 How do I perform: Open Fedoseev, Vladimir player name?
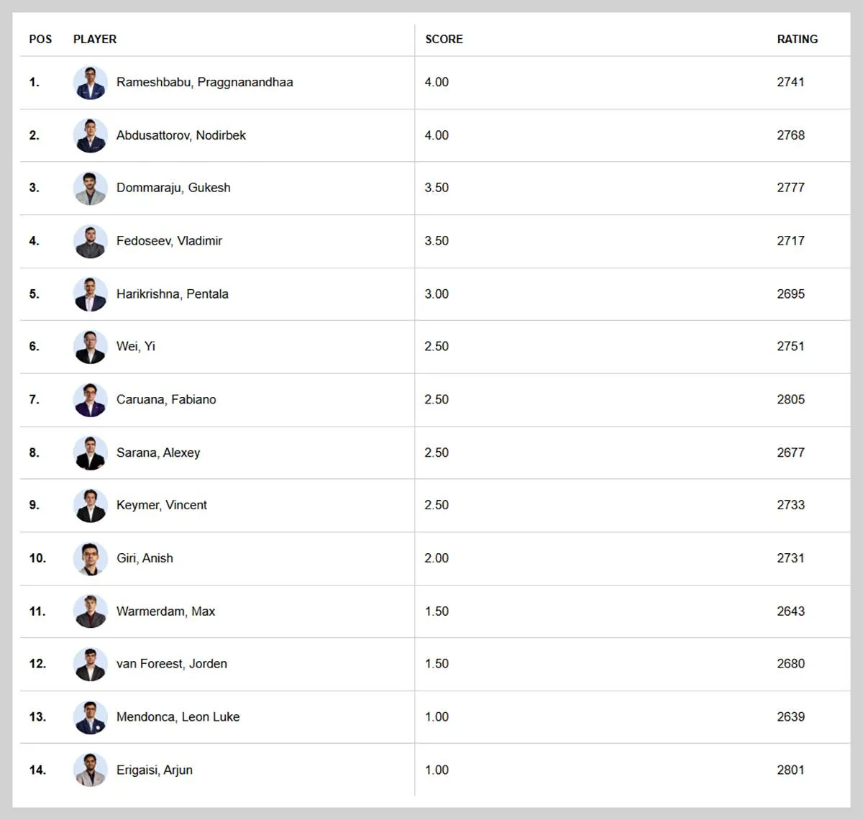(169, 241)
